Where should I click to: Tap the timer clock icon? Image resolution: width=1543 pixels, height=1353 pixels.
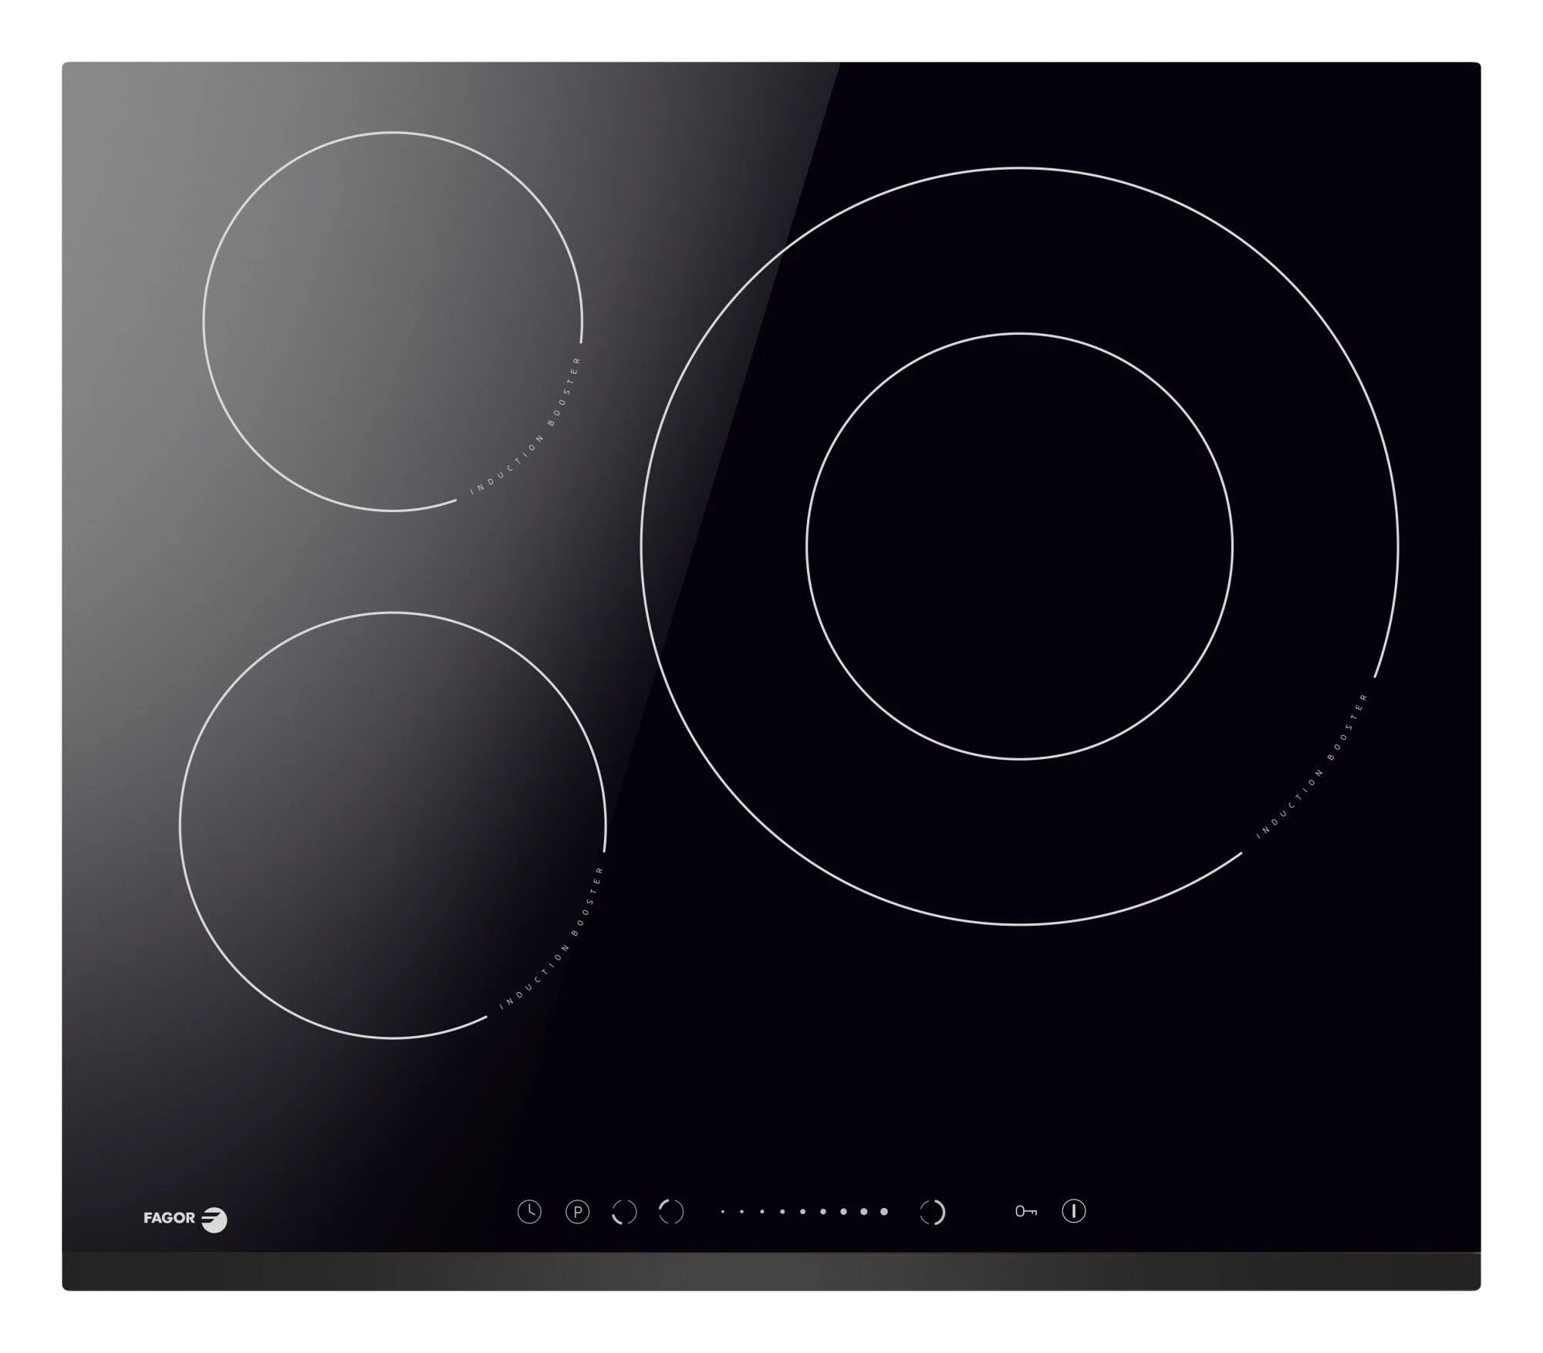coord(529,1212)
